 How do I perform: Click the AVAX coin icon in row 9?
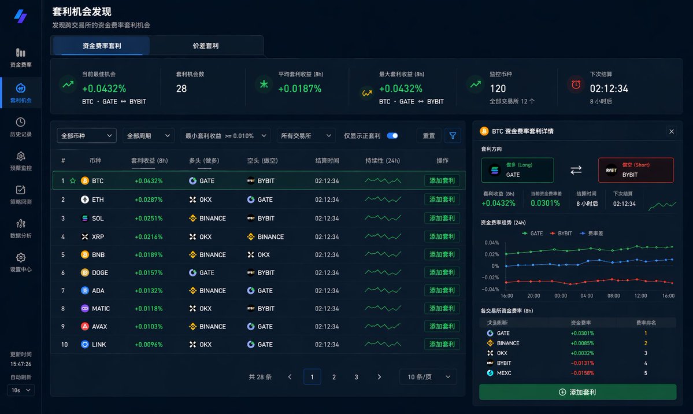click(85, 326)
